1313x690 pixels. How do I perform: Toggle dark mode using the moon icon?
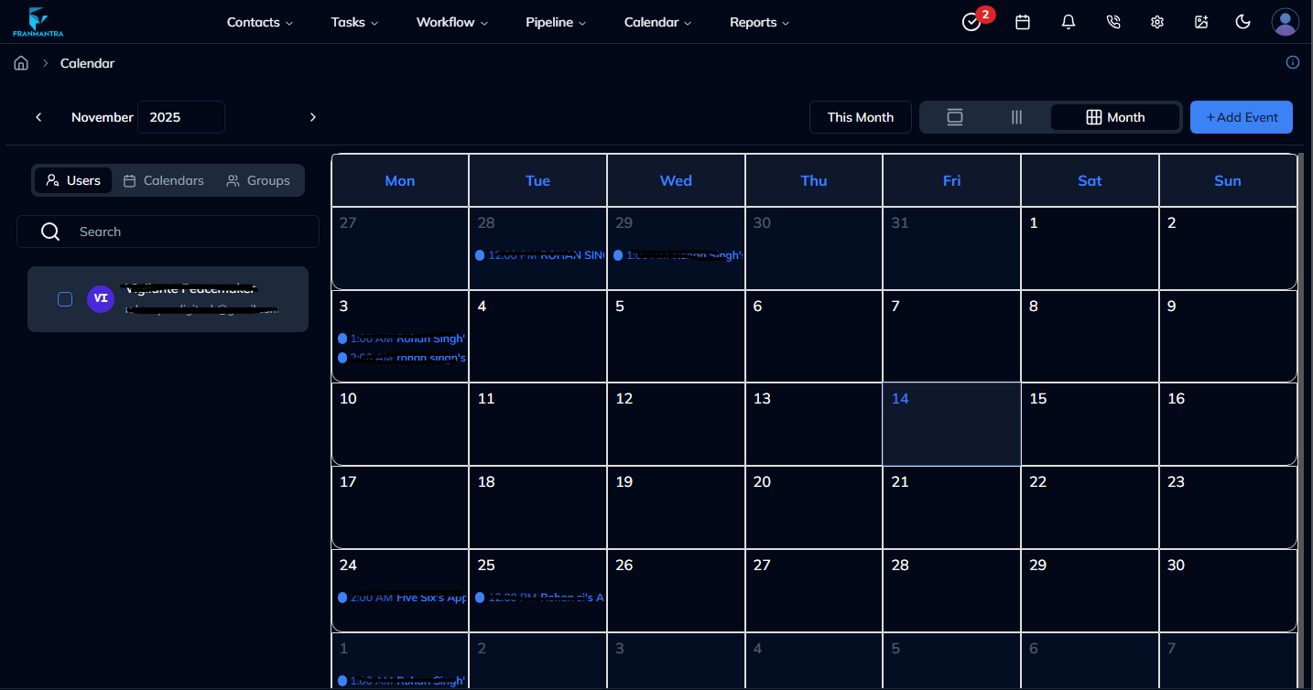[1242, 21]
